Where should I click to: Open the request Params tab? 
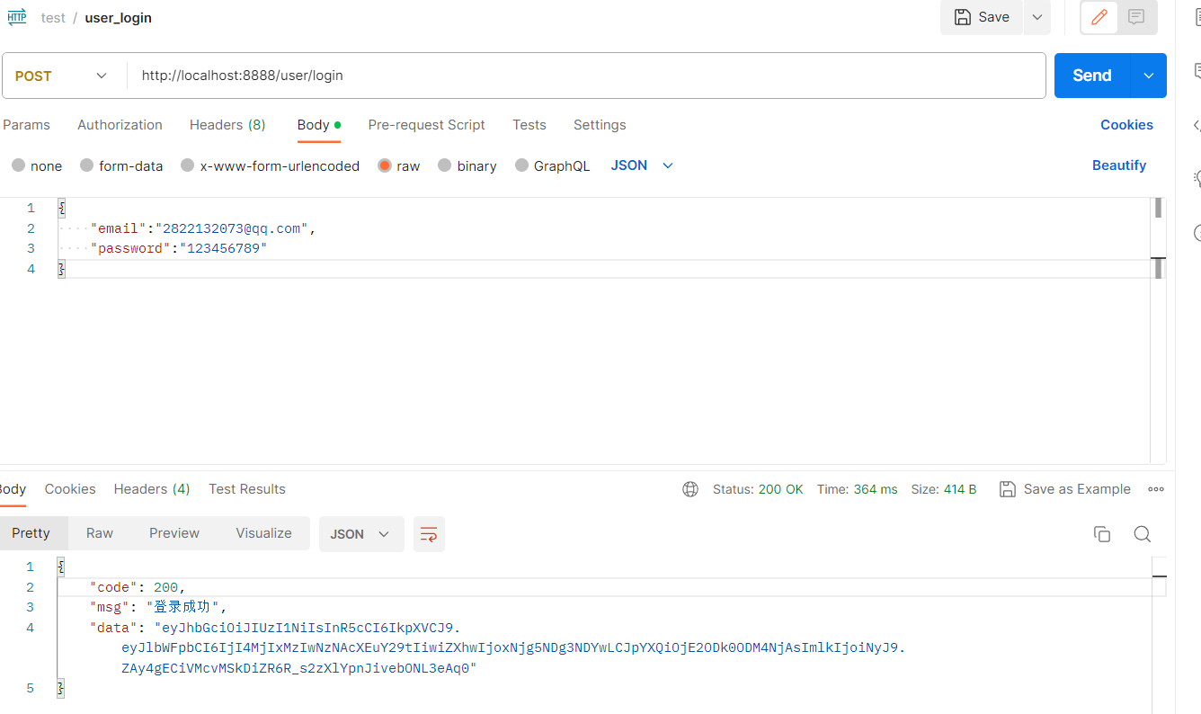pyautogui.click(x=26, y=125)
